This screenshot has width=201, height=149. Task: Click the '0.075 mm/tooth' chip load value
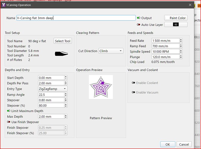click(163, 62)
